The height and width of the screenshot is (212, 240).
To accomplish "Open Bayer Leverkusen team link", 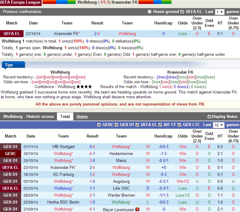I will [118, 210].
